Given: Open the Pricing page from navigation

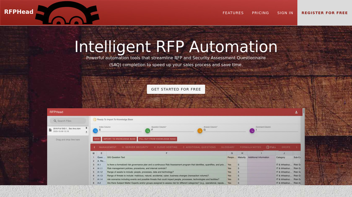Looking at the screenshot, I should [x=260, y=13].
